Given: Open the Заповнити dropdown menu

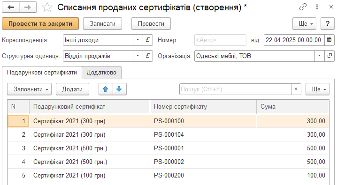Looking at the screenshot, I should click(29, 89).
